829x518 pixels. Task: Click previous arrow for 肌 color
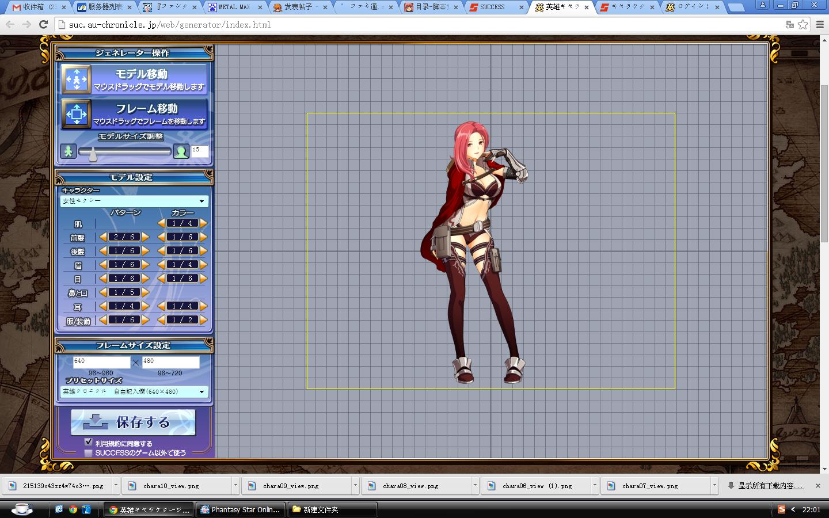click(x=161, y=223)
